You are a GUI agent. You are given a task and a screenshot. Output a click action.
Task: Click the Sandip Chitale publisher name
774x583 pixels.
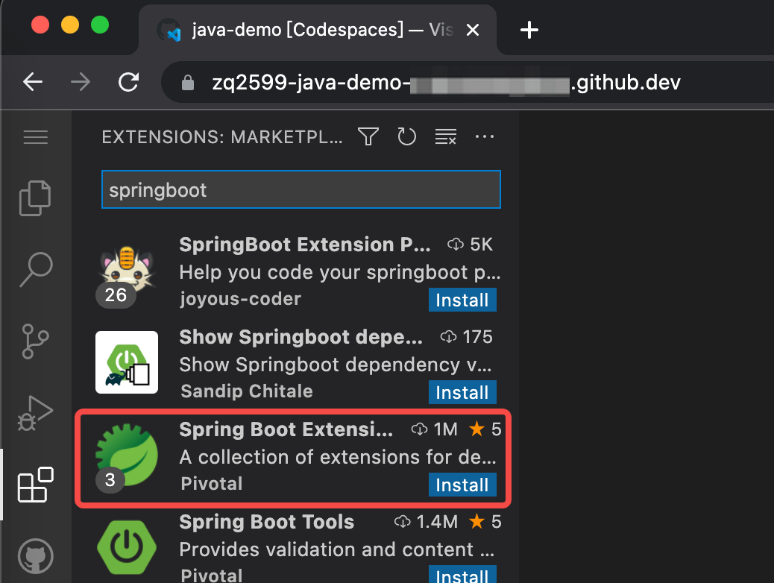(247, 391)
